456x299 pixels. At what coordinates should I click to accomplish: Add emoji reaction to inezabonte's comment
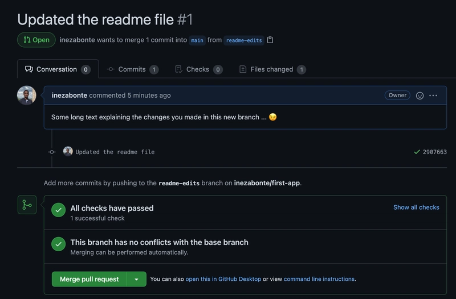420,95
